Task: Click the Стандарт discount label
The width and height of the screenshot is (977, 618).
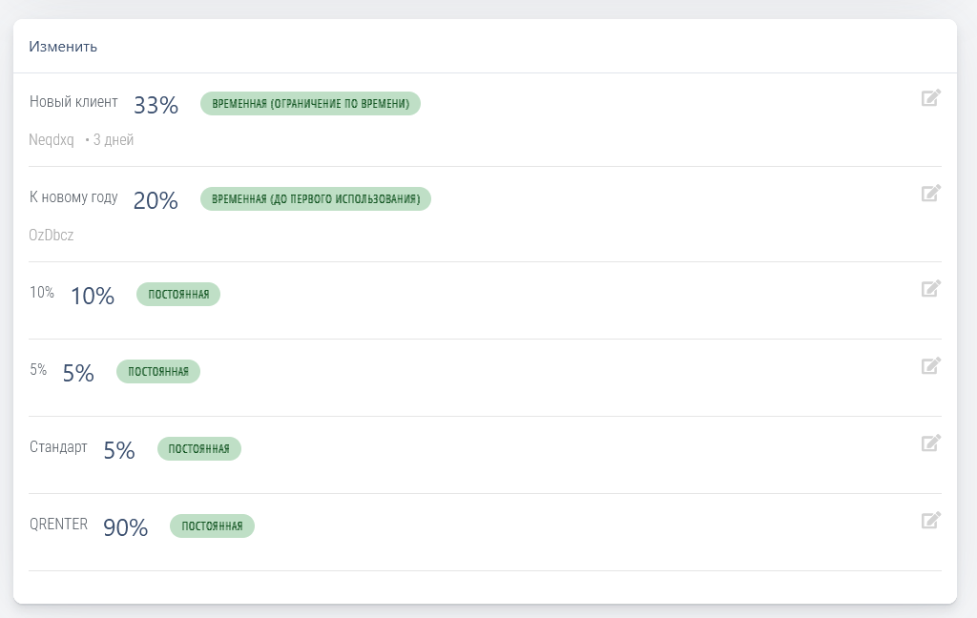Action: click(58, 446)
